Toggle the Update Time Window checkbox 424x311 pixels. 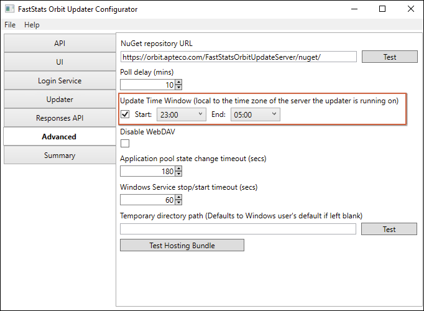coord(125,114)
